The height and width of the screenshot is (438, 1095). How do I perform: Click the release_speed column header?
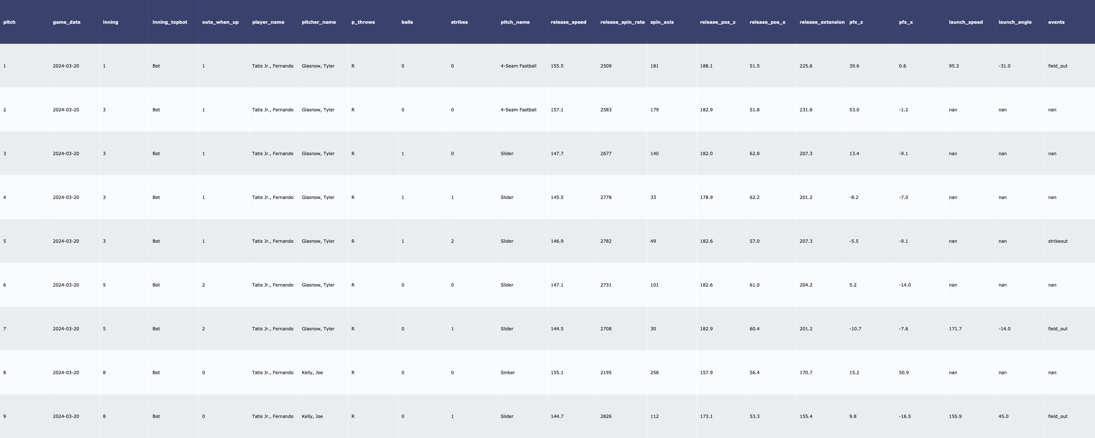click(x=568, y=22)
